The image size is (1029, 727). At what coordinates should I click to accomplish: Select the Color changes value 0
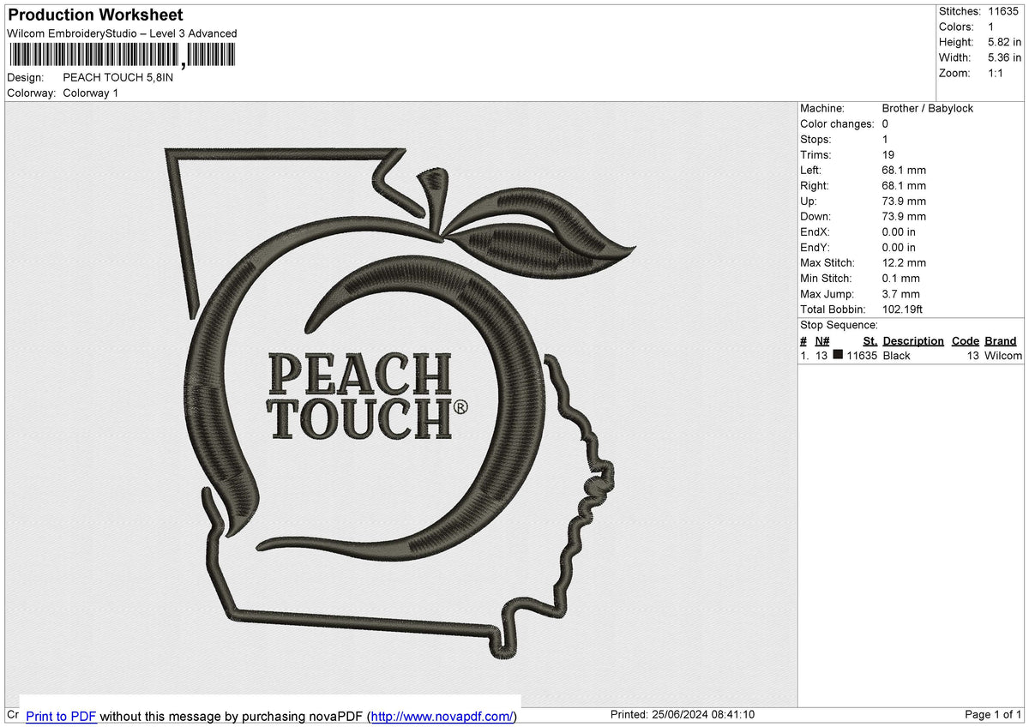(x=885, y=123)
